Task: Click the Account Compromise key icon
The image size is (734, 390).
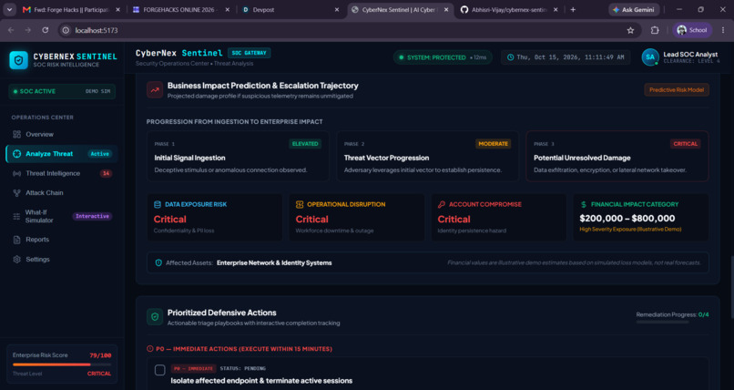Action: pyautogui.click(x=442, y=205)
